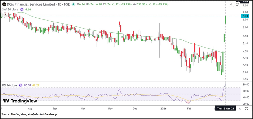Click the green market status dot
Image resolution: width=253 pixels, height=119 pixels.
tap(73, 5)
